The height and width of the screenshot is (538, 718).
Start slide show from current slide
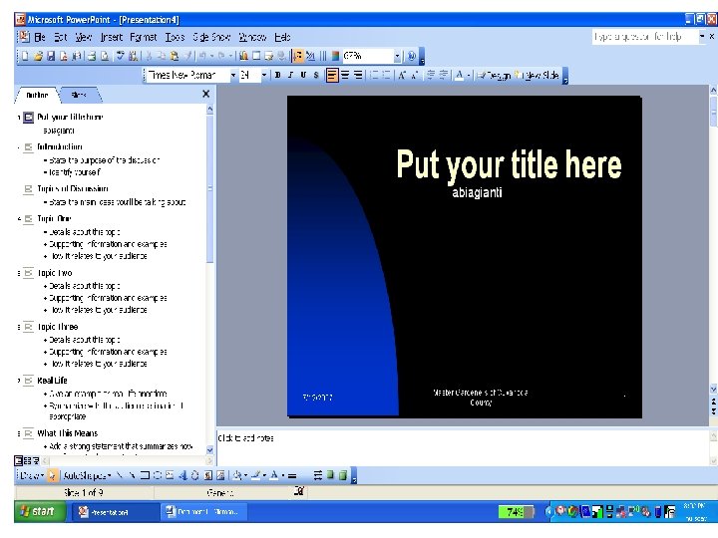(x=36, y=460)
